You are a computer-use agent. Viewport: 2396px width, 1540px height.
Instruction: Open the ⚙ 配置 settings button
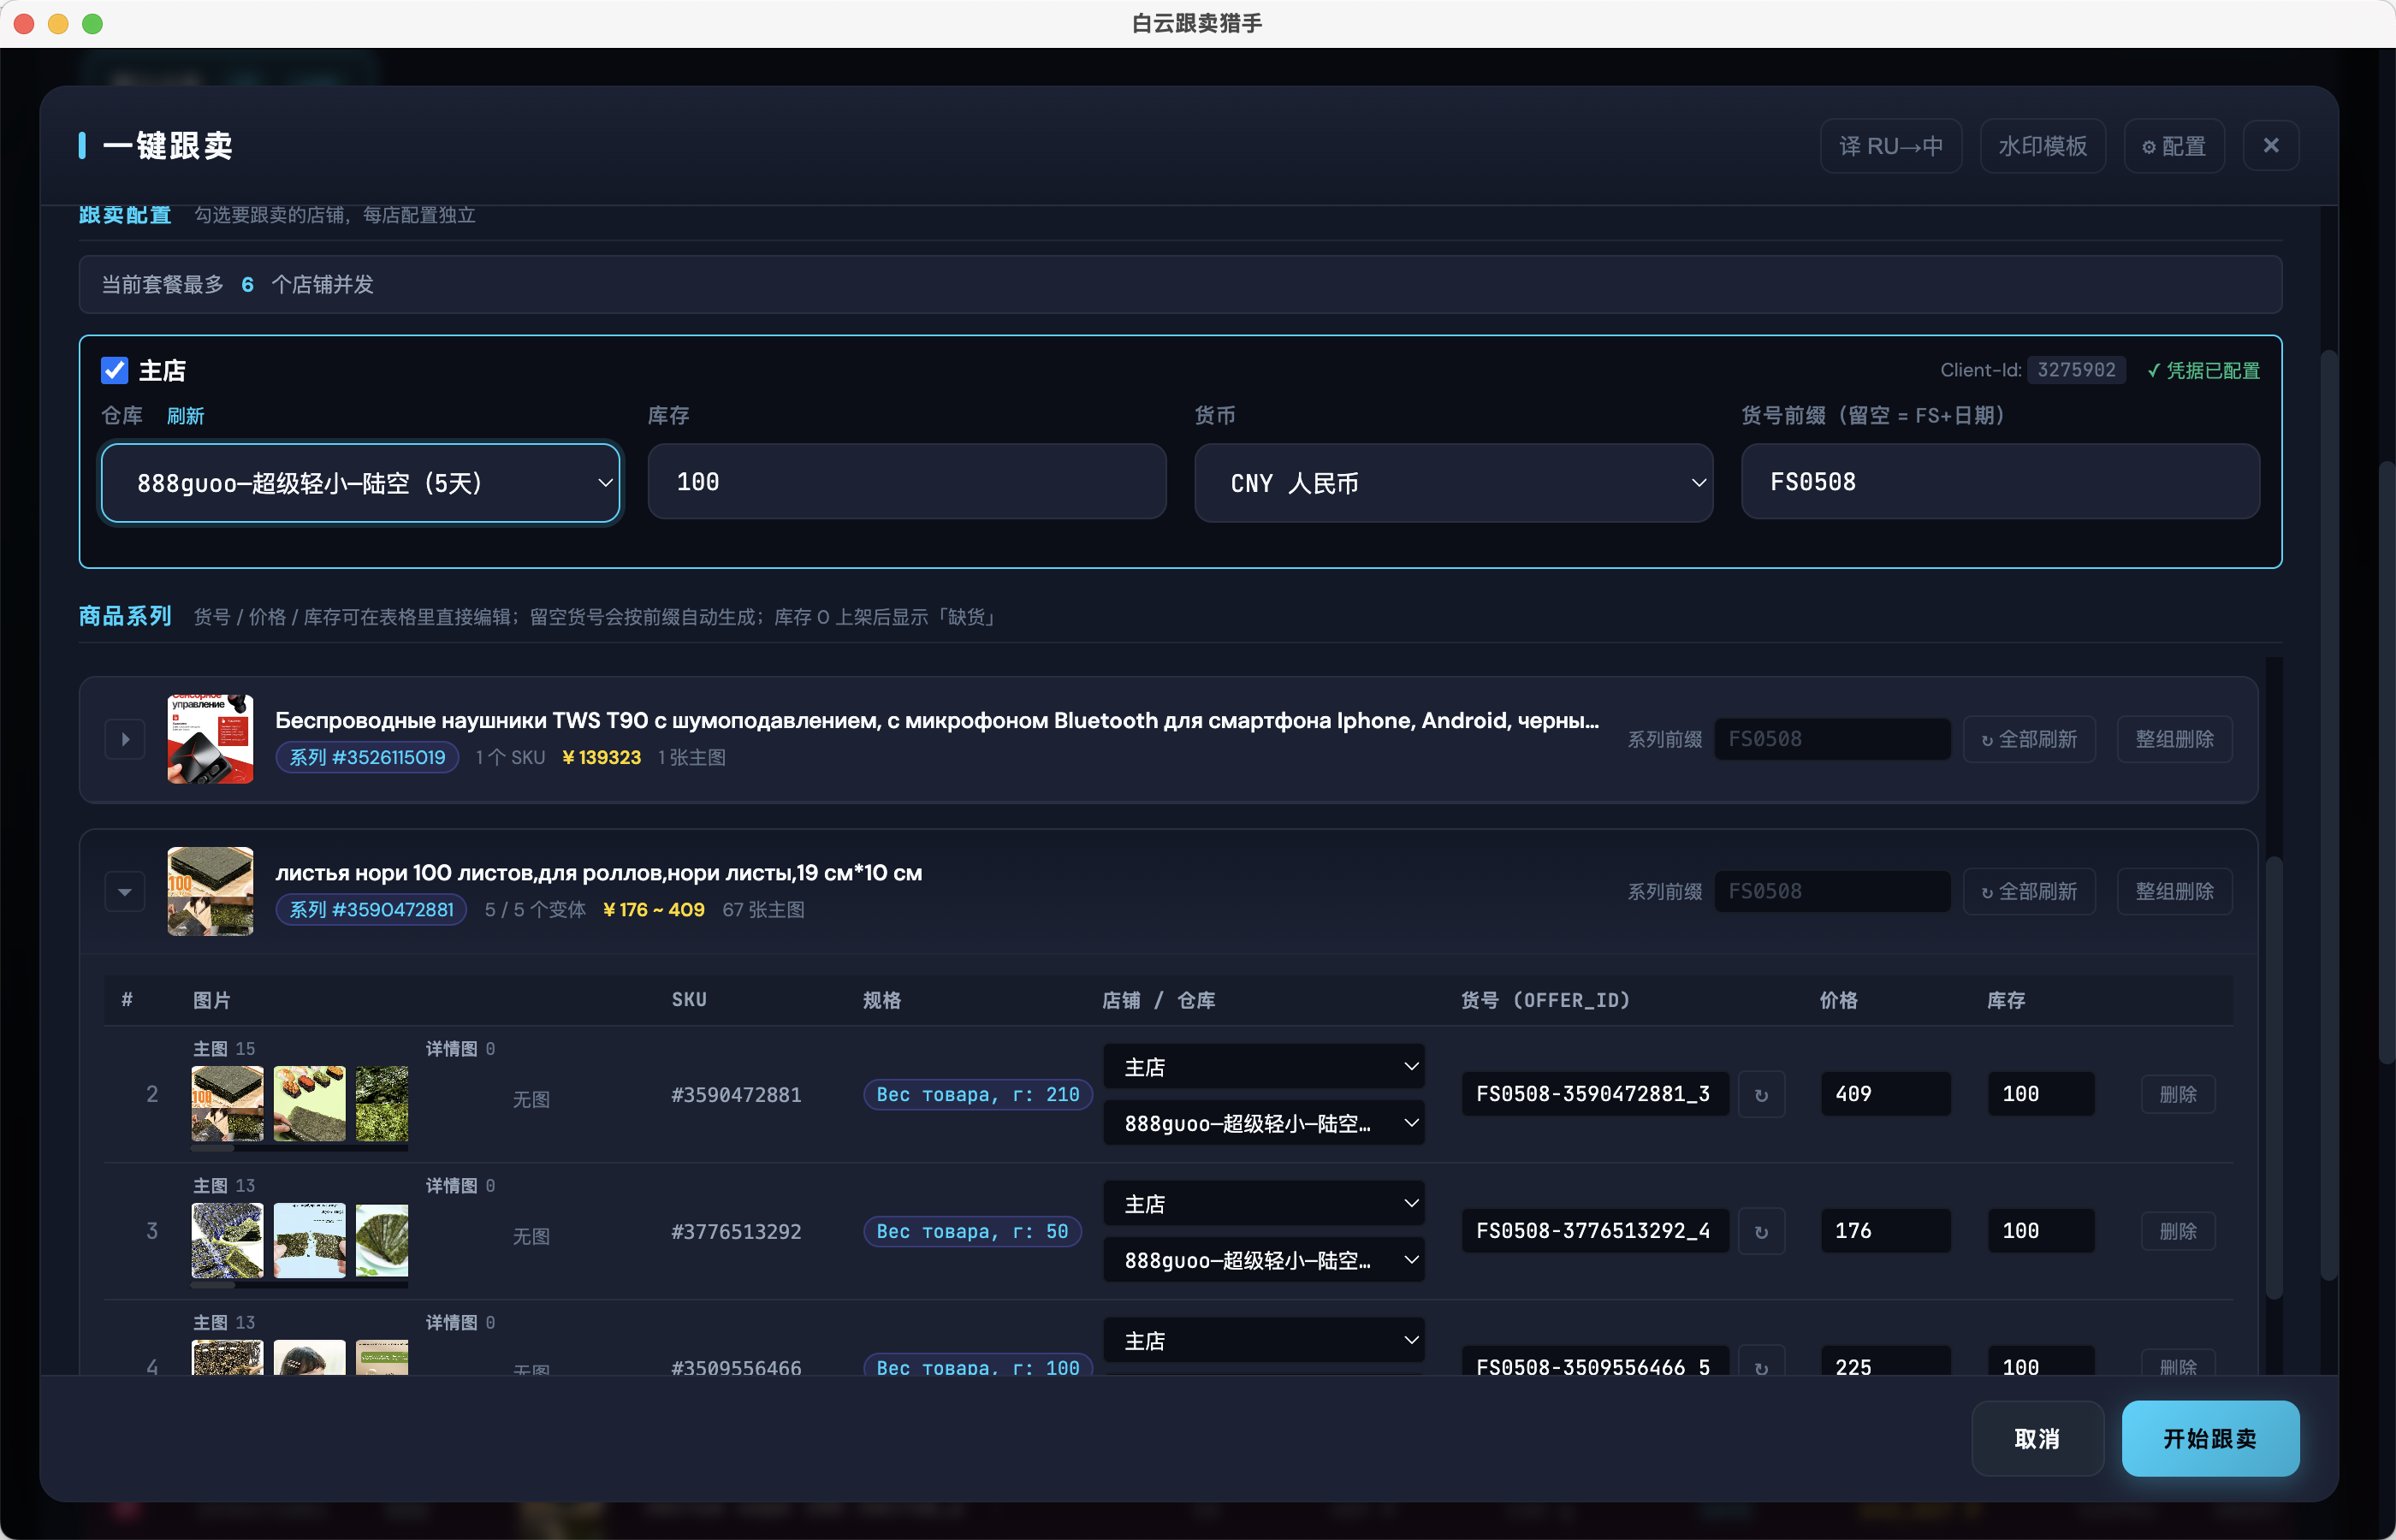pos(2173,146)
